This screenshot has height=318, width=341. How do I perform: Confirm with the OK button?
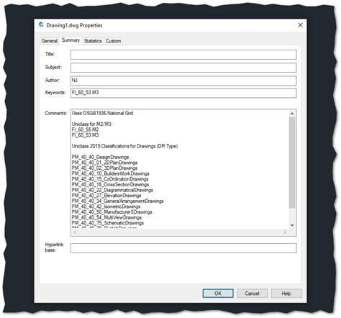tap(218, 294)
